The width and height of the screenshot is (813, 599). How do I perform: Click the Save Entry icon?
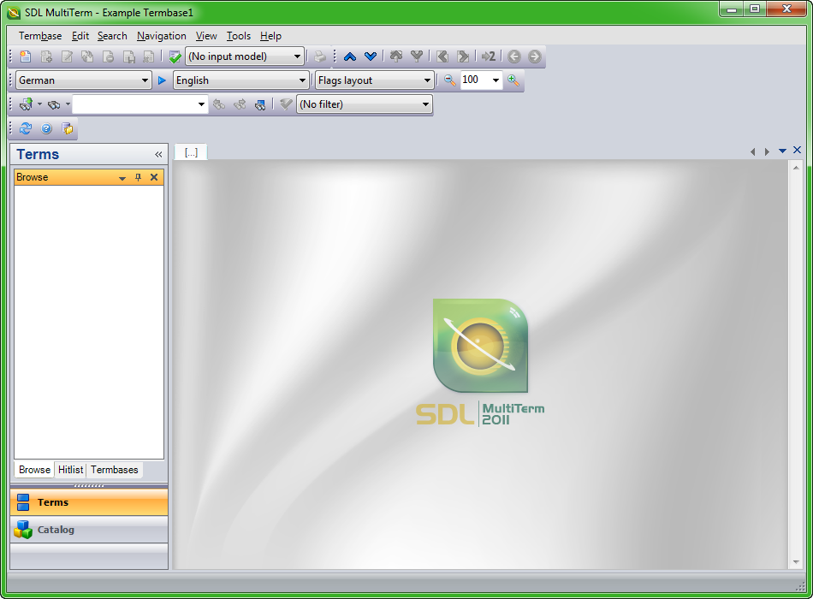click(128, 56)
